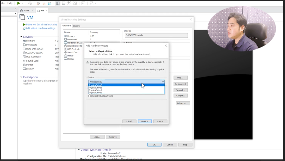The width and height of the screenshot is (285, 161).
Task: Select Memory icon in settings device list
Action: tap(65, 36)
